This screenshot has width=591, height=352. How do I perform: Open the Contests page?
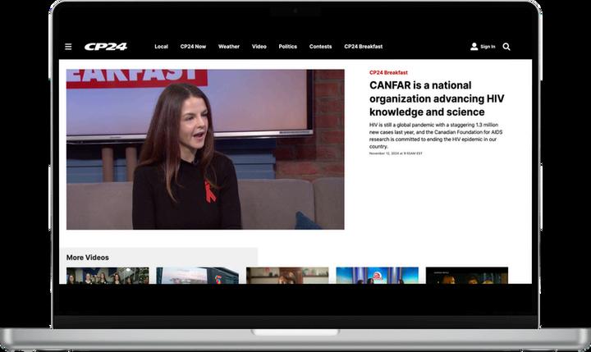pyautogui.click(x=320, y=47)
